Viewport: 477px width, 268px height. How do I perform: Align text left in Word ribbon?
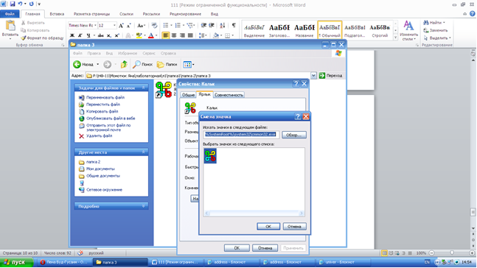[165, 35]
